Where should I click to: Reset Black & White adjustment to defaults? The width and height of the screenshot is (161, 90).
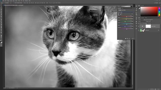coord(129,38)
